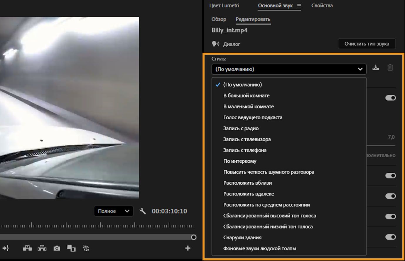The image size is (405, 261).
Task: Open the Обзор tab in Essential Sound
Action: coord(219,19)
